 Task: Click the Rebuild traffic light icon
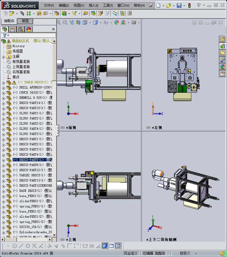click(189, 5)
